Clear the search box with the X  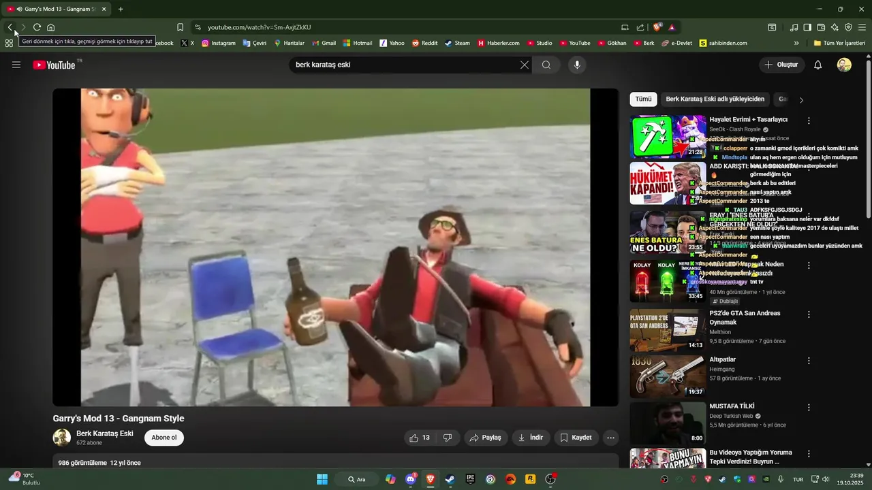pos(525,65)
